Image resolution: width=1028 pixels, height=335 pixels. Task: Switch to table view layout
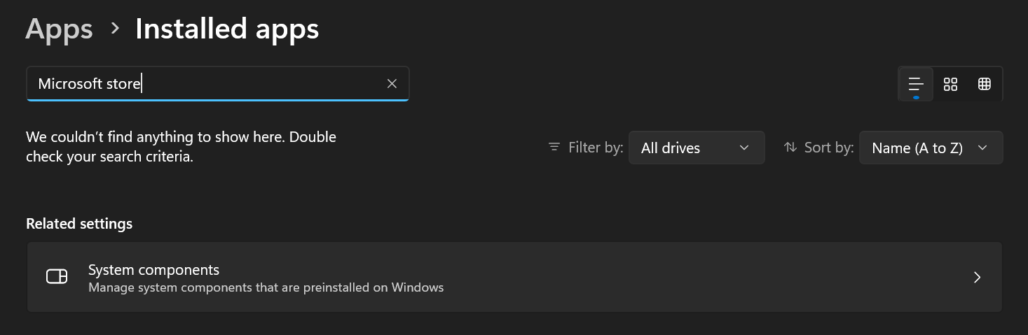coord(985,84)
